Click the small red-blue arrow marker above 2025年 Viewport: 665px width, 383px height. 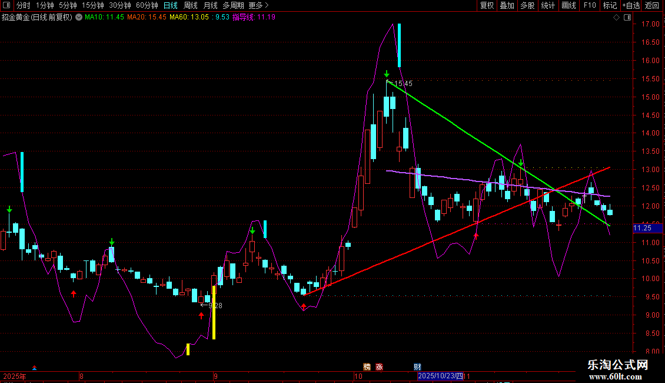tap(34, 368)
